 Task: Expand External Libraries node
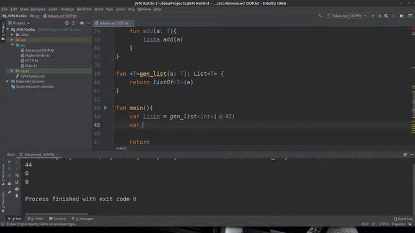(8, 82)
